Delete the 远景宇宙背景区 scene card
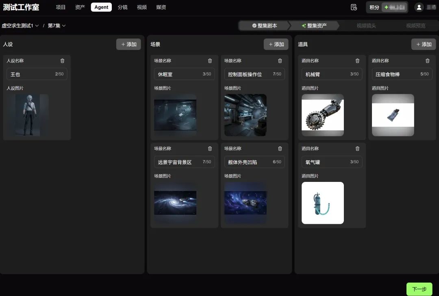 click(210, 149)
